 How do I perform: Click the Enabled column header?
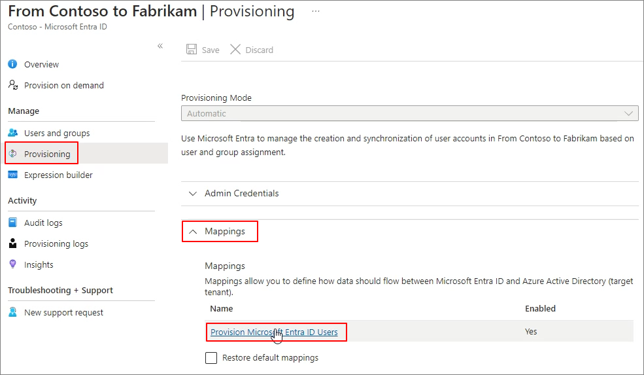point(540,309)
